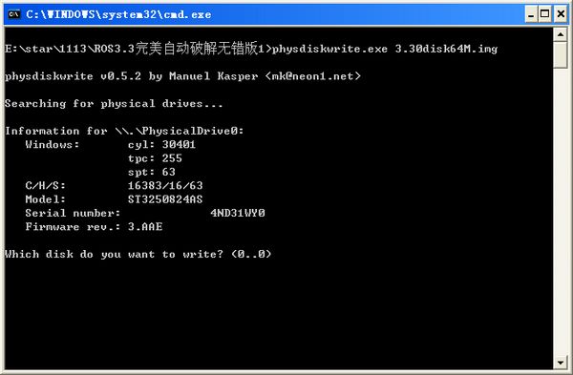The height and width of the screenshot is (375, 573).
Task: Click the scrollbar down arrow
Action: tap(561, 363)
